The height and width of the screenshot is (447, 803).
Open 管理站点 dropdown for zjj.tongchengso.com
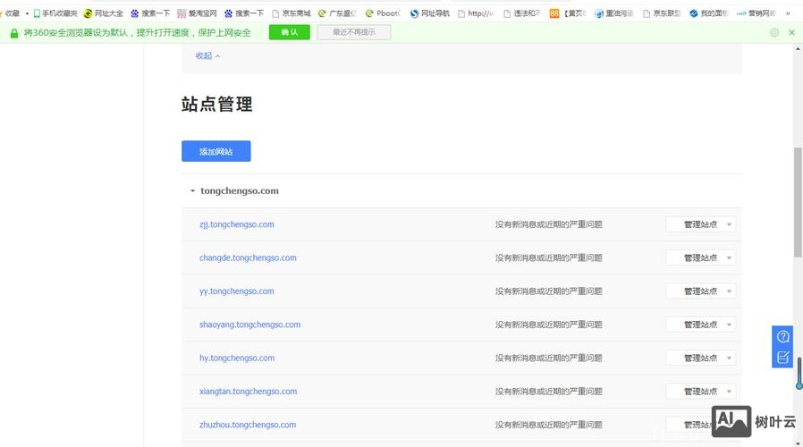point(700,224)
